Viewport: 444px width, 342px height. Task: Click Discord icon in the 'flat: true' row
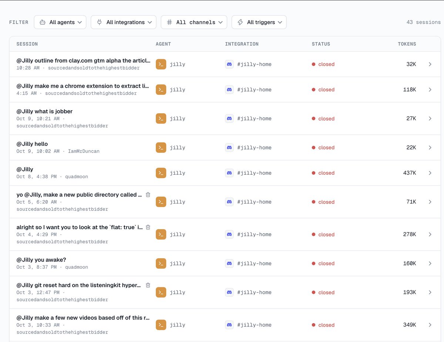(229, 234)
